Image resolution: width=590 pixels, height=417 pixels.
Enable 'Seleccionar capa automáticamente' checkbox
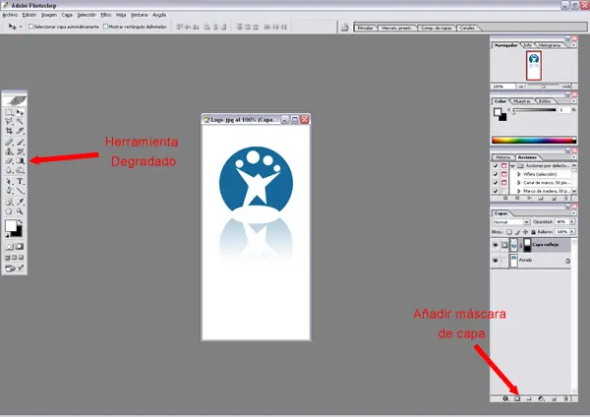[x=30, y=27]
